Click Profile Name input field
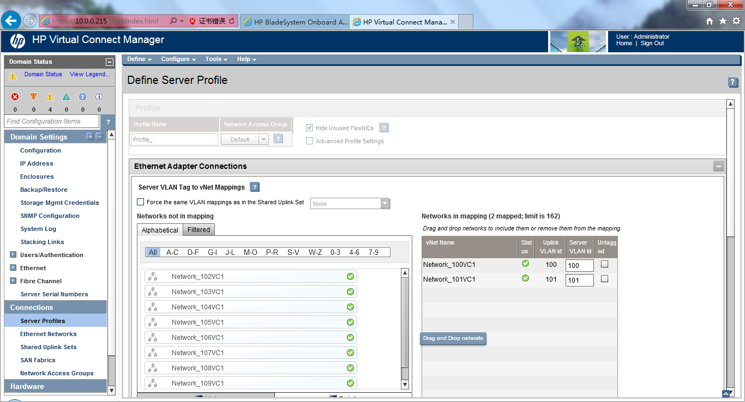The width and height of the screenshot is (745, 402). (x=175, y=139)
